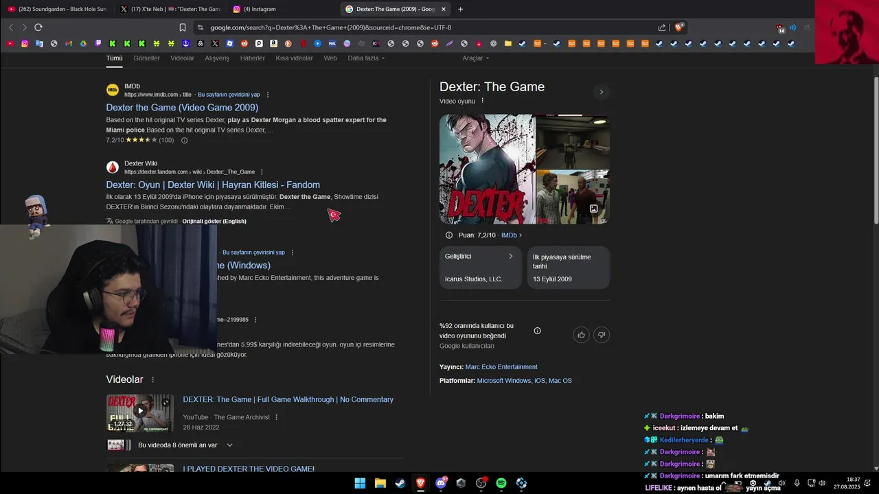
Task: Open Dexter the Game (Video Game 2009) link
Action: coord(182,108)
